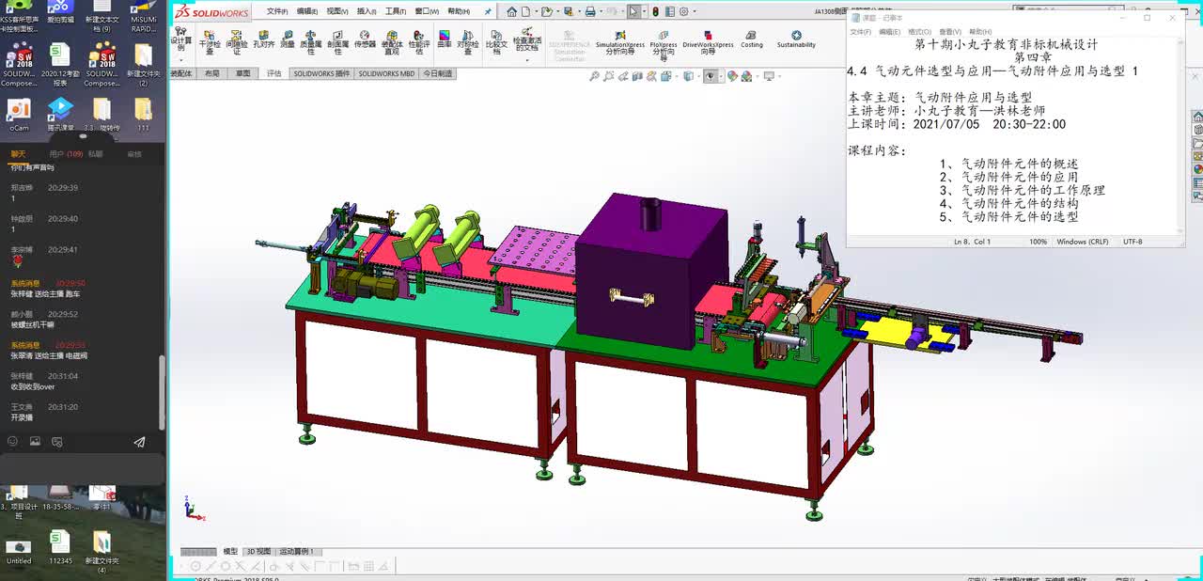Switch to the 聊天 chat tab
The image size is (1203, 581).
coord(18,153)
